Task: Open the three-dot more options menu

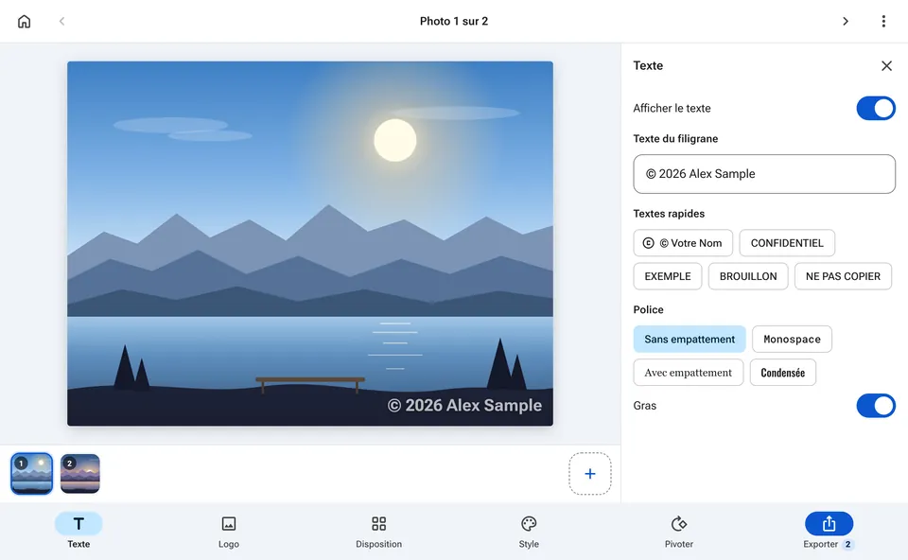Action: [x=883, y=22]
